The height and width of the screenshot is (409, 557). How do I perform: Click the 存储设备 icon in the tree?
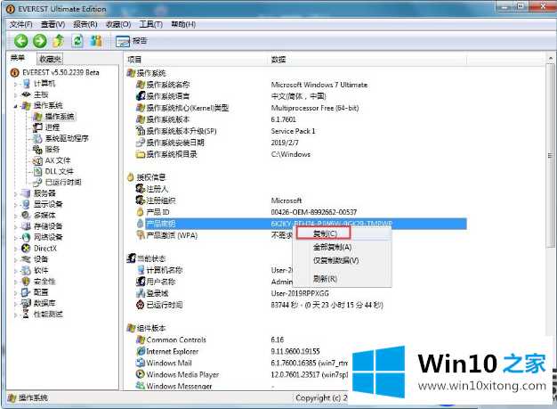(26, 226)
